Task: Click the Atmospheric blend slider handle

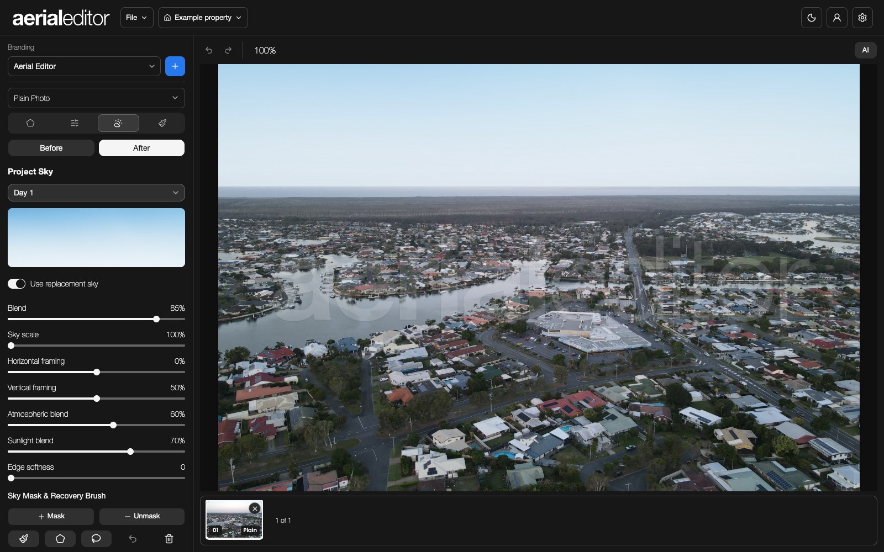Action: 113,425
